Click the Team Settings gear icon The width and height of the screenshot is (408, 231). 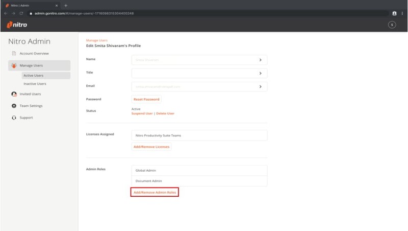(14, 106)
